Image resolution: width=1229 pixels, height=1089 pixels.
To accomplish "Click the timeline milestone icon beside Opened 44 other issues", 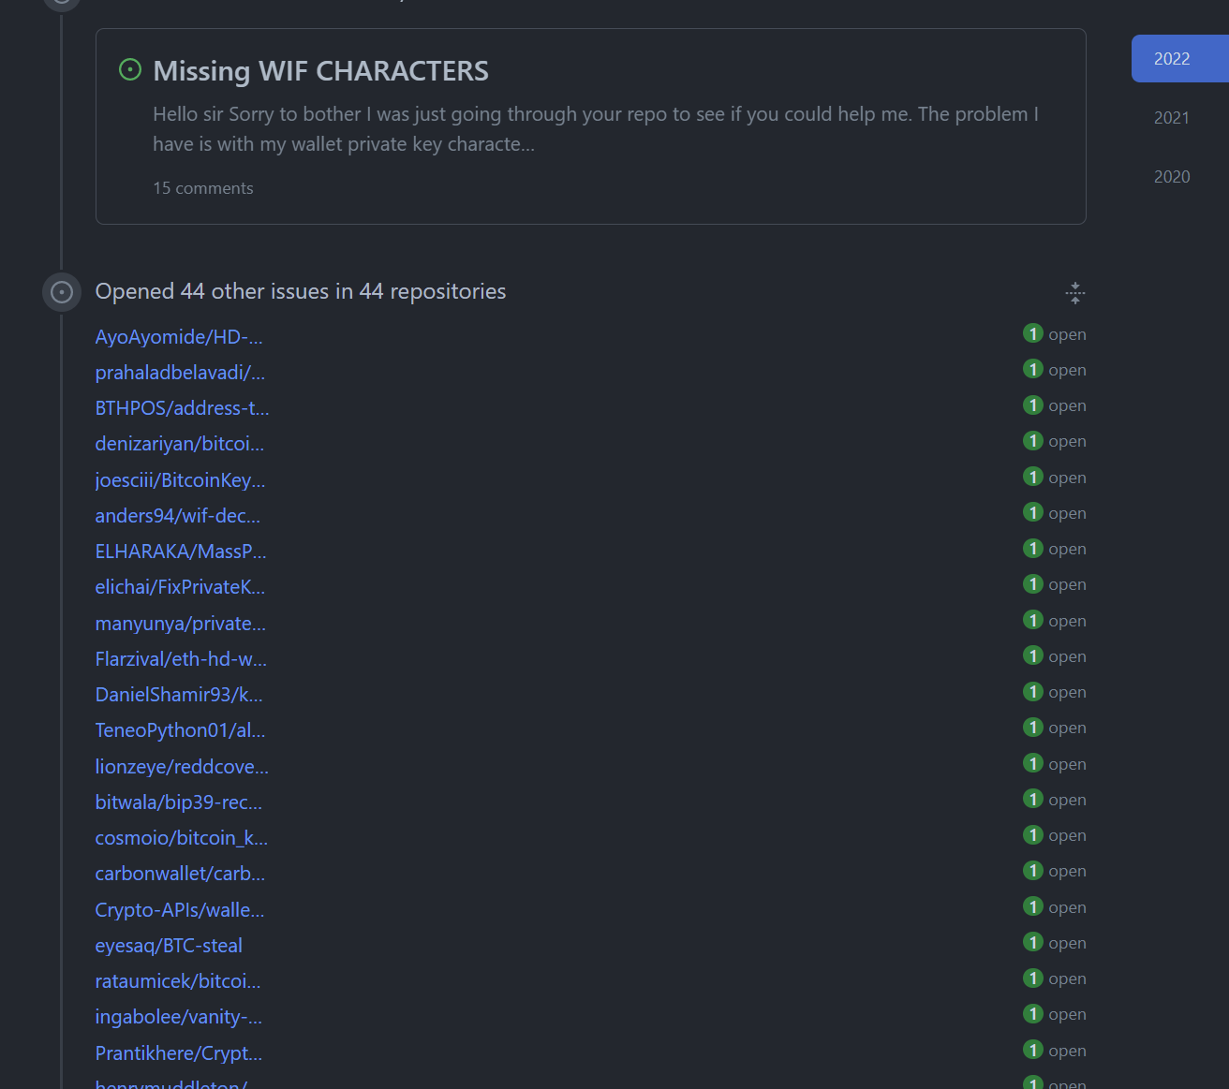I will (61, 292).
